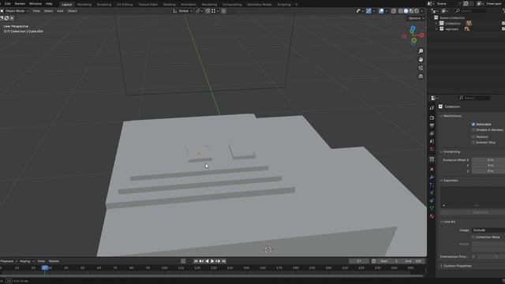Collapse the Exporters panel
The width and height of the screenshot is (505, 284).
coord(451,181)
